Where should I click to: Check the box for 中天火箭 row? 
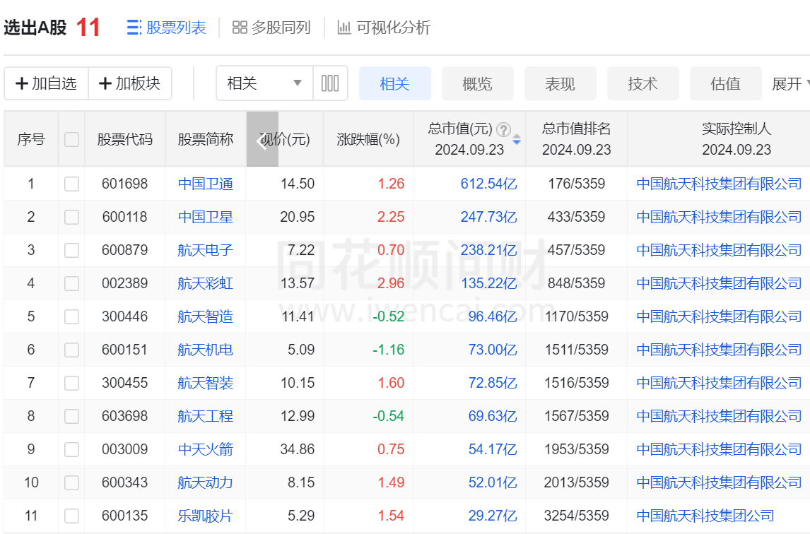point(71,449)
